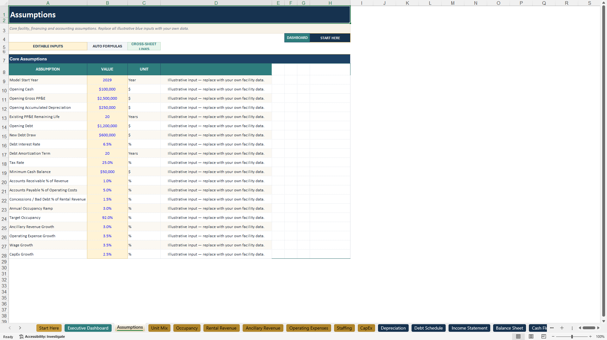Screen dimensions: 607x340
Task: Click the Core Assumptions section header
Action: pos(179,59)
